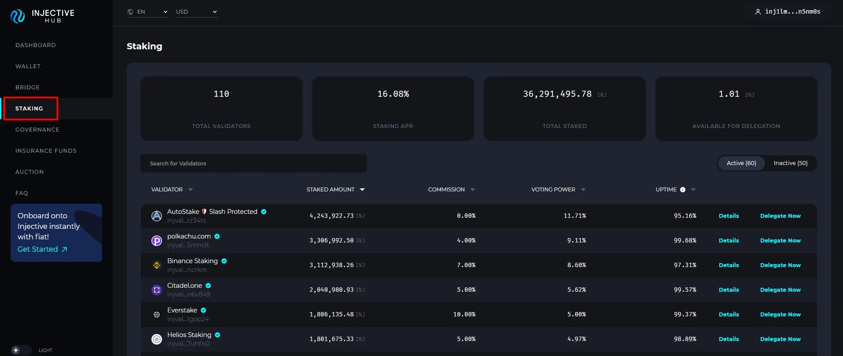Click verified badge next to Everstake

(203, 310)
